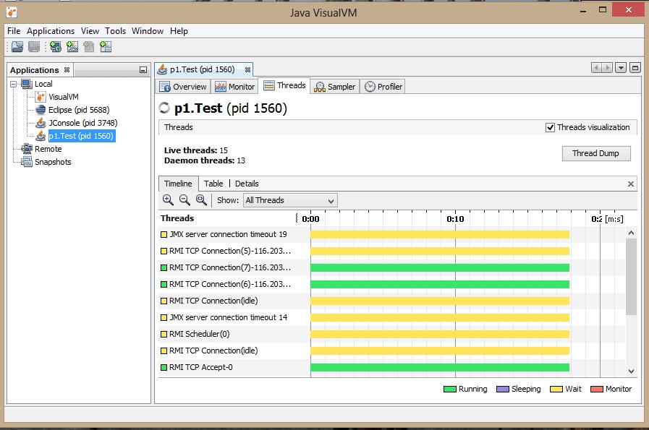Screen dimensions: 649x430
Task: Click the Add JMX Connection toolbar icon
Action: pos(71,46)
